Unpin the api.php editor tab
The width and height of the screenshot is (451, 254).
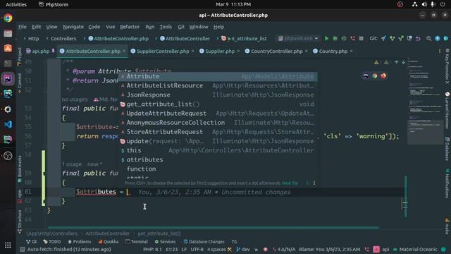pos(54,51)
